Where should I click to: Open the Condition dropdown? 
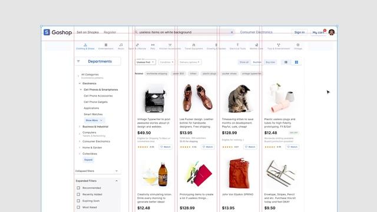coord(166,62)
